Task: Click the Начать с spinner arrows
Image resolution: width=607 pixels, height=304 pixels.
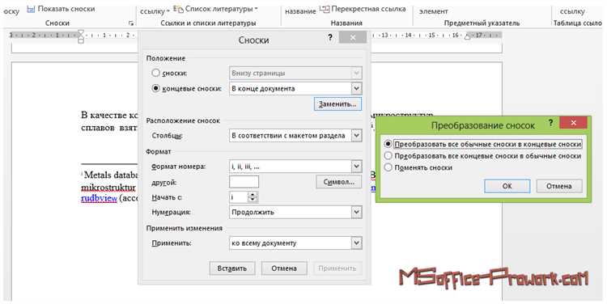Action: 253,197
